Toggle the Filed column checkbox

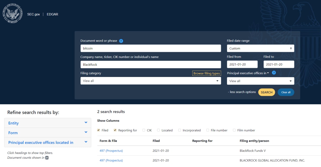click(99, 130)
